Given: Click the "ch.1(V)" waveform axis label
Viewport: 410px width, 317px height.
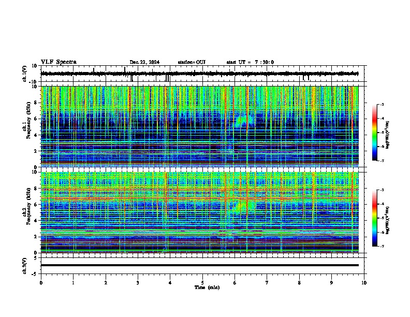Looking at the screenshot, I should 25,74.
